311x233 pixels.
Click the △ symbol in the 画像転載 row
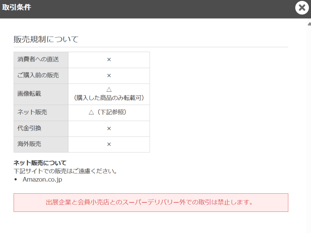[x=109, y=90]
